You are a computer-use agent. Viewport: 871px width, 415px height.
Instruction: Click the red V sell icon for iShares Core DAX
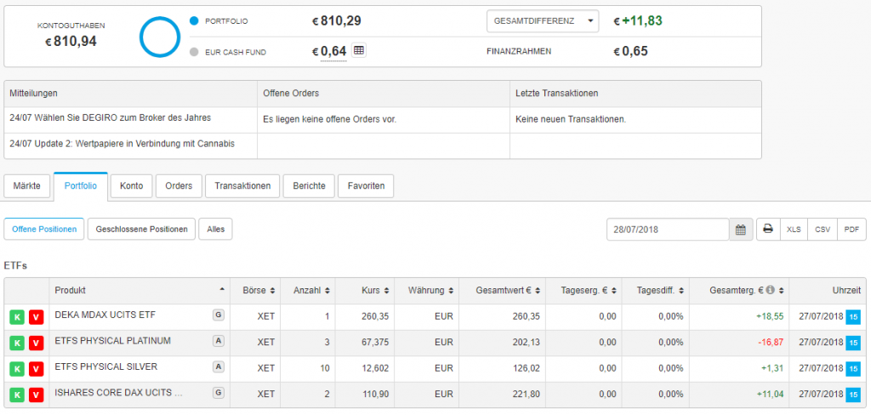point(36,395)
